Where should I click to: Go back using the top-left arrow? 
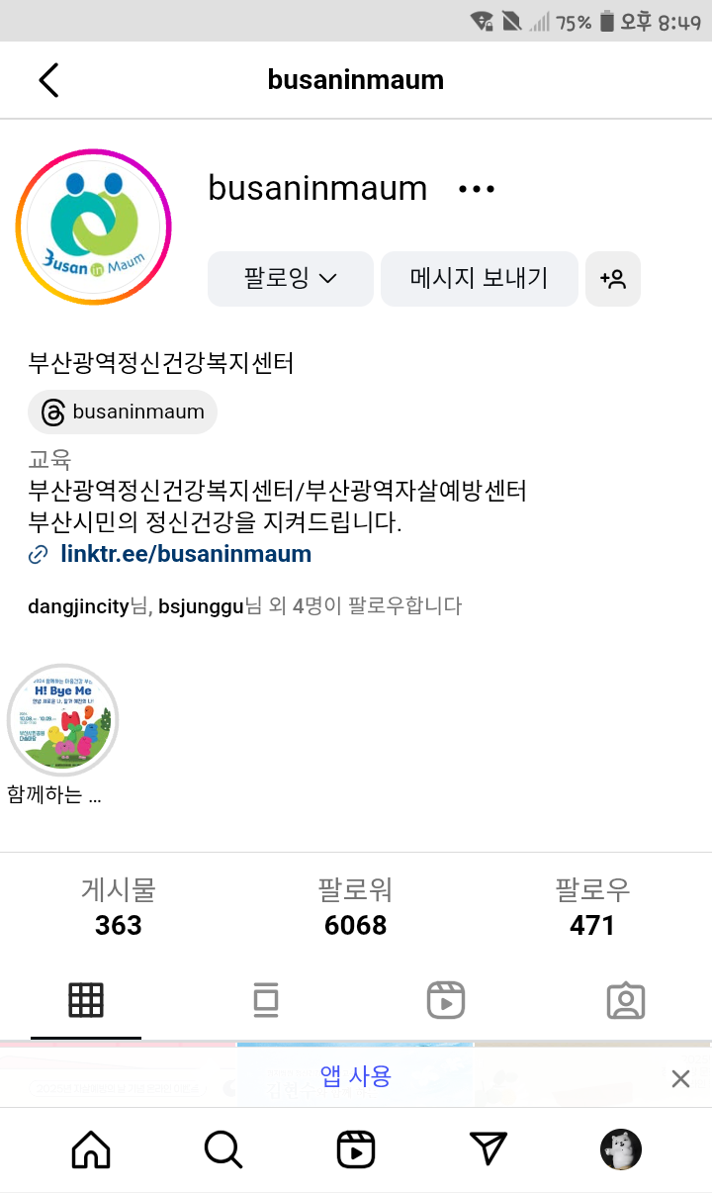48,80
